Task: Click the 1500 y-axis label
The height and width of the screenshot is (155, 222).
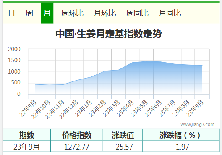Action: 14,60
